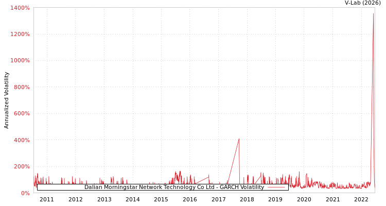Click the 2015 x-axis year label

click(x=161, y=199)
